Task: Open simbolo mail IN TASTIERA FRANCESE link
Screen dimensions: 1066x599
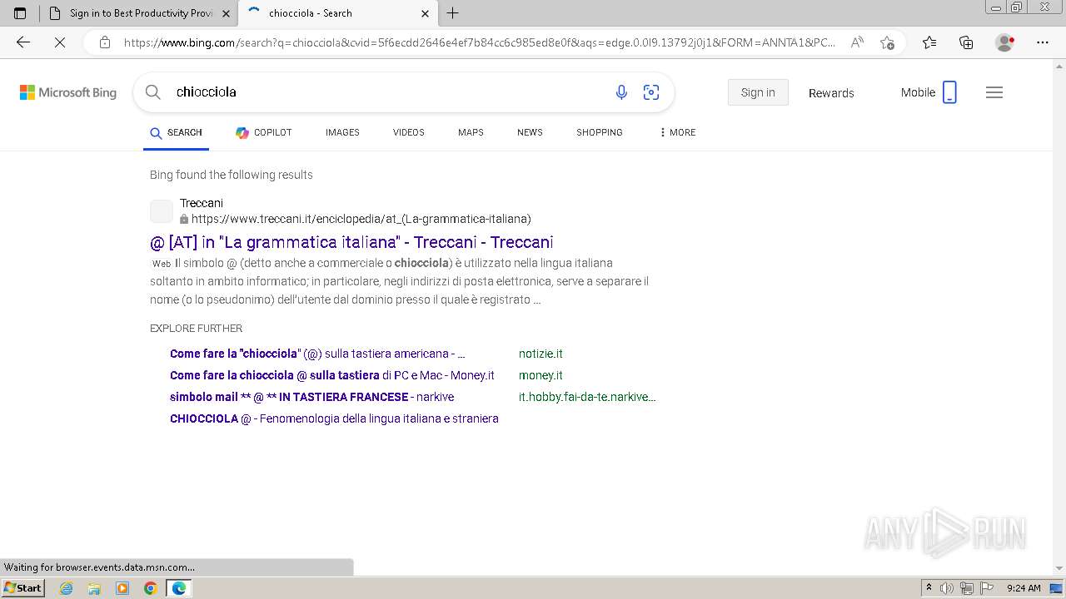Action: [x=311, y=397]
